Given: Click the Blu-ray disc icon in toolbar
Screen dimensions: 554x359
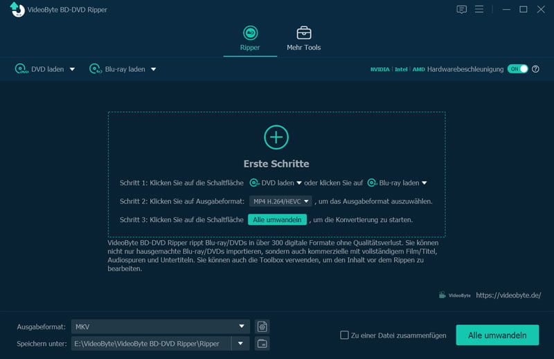Looking at the screenshot, I should click(x=95, y=69).
